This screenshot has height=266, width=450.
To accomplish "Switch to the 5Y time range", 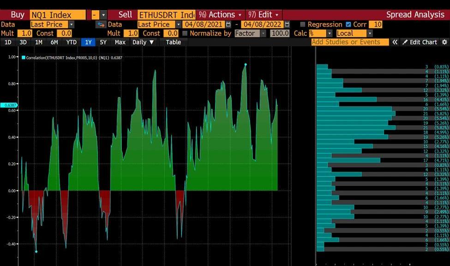I will pyautogui.click(x=103, y=42).
